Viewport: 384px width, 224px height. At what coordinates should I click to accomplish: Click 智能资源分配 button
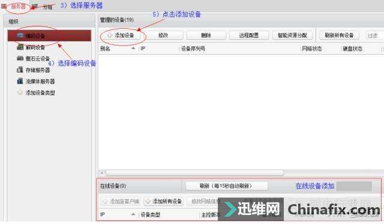[292, 35]
